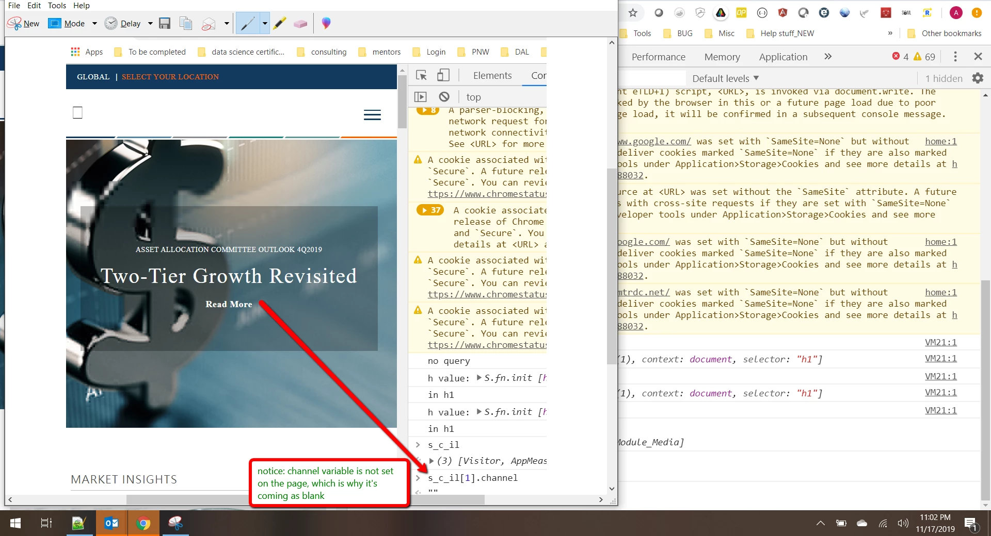Open the snip in Paint 3D
The image size is (991, 536).
[326, 24]
